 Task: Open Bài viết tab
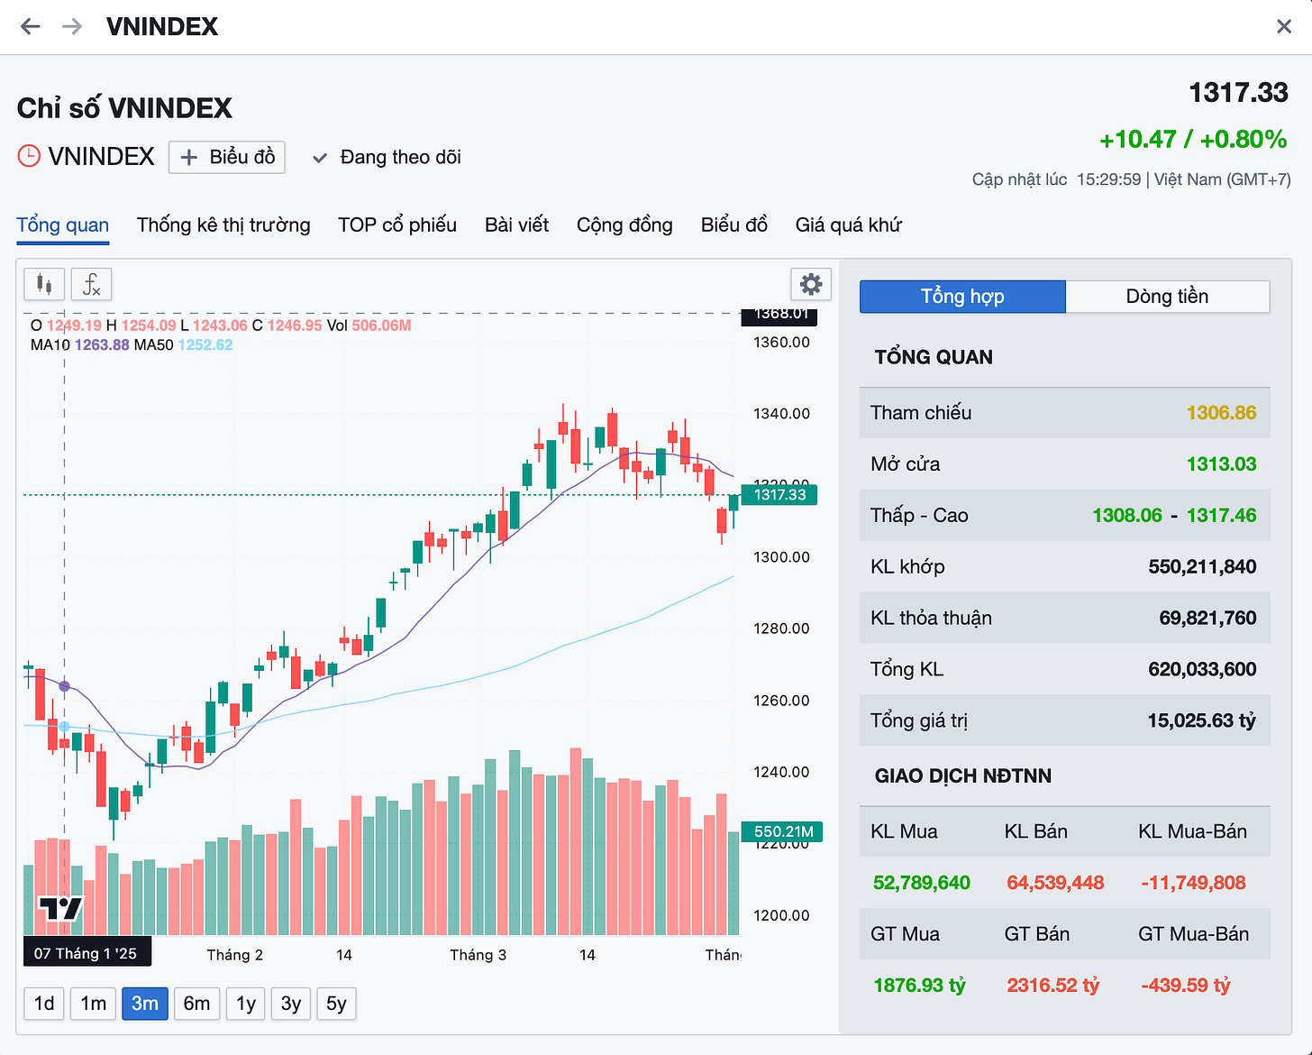517,225
